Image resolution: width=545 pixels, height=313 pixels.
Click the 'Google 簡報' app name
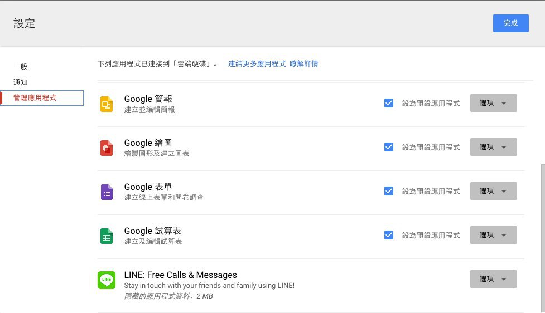click(148, 99)
